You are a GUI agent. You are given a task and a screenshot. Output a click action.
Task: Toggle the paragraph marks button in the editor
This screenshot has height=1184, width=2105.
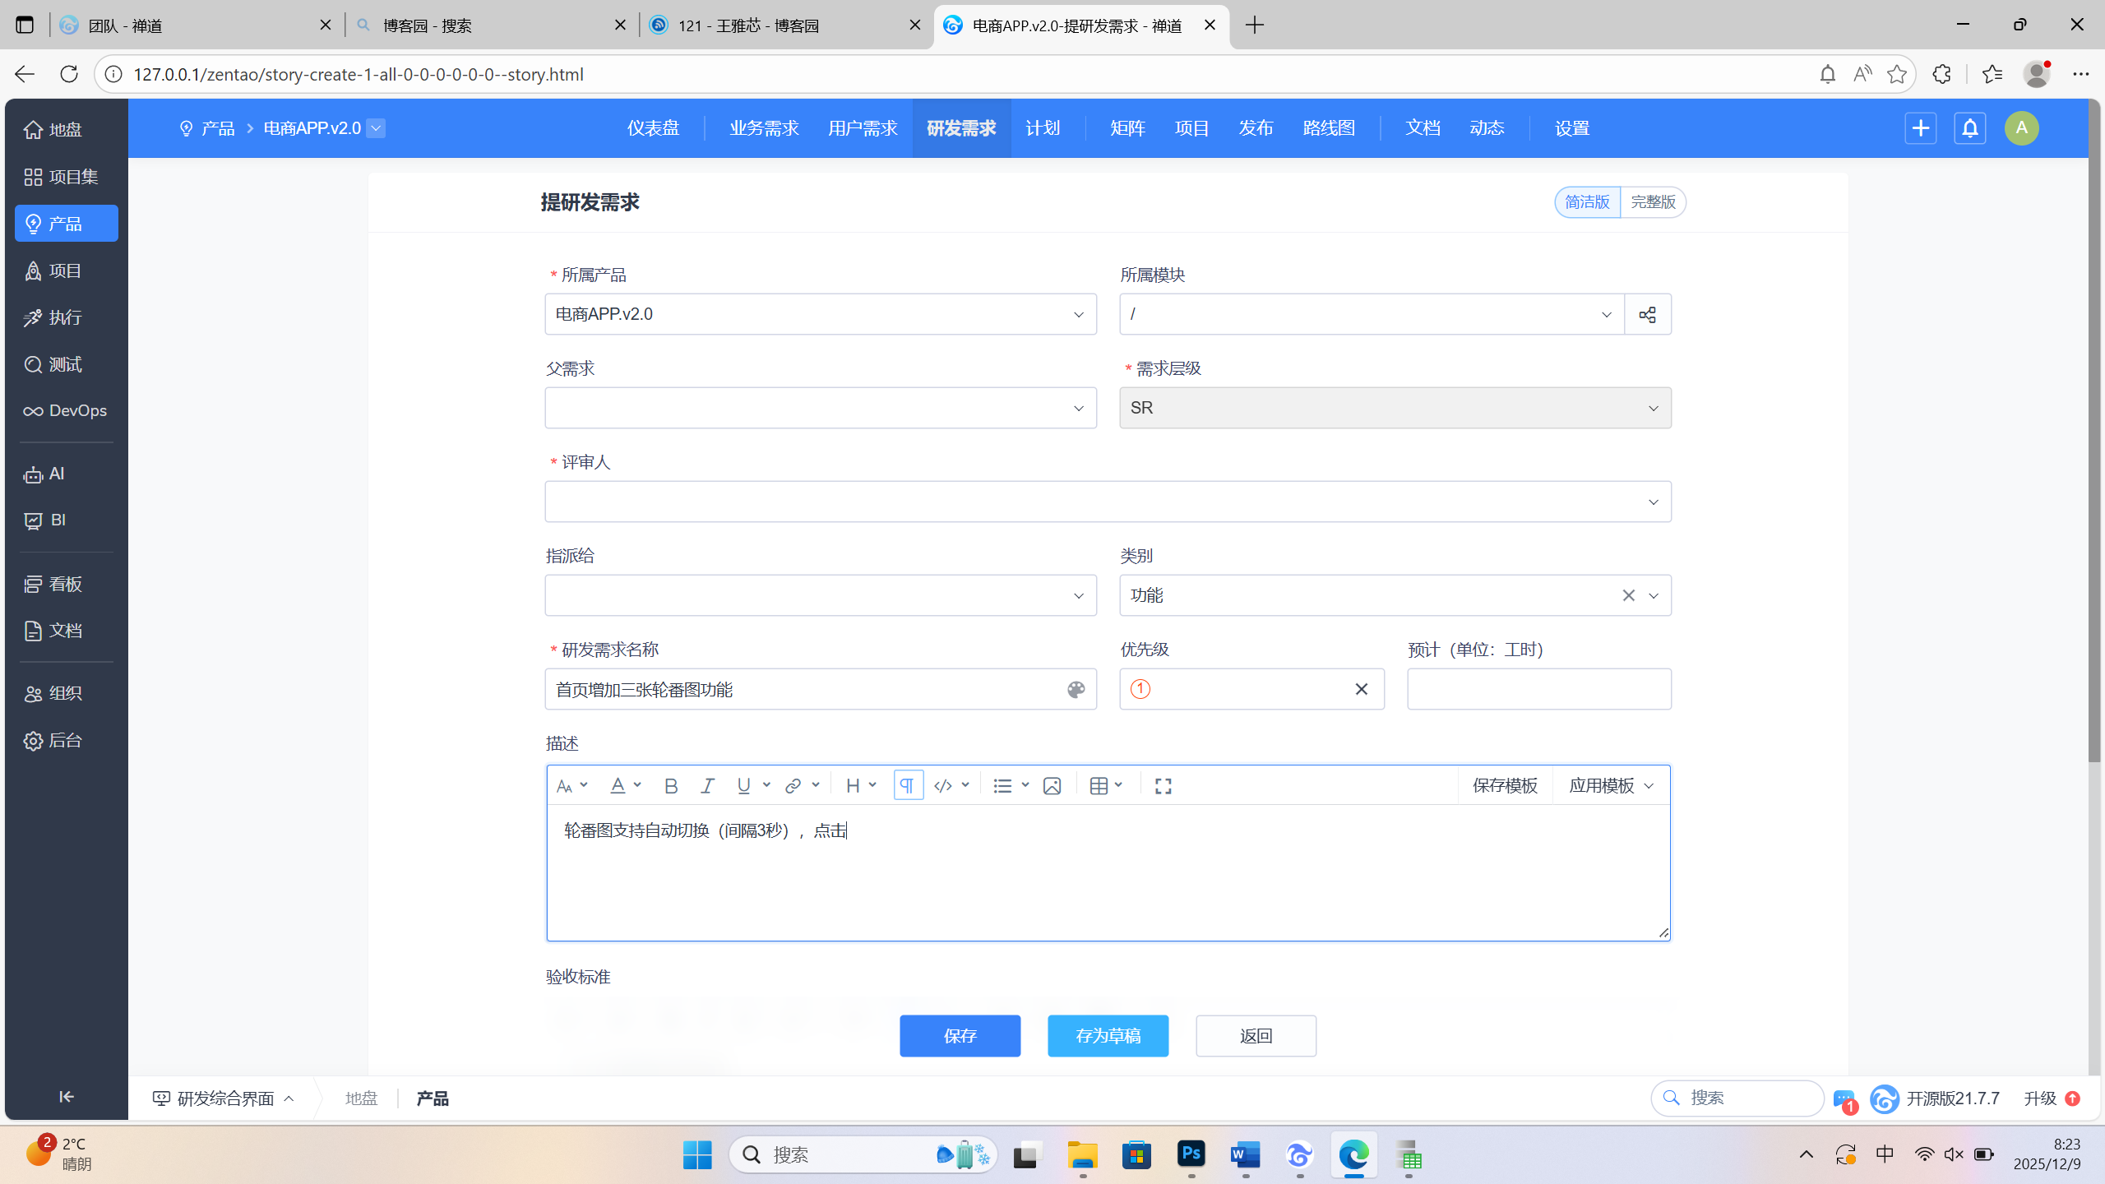[x=907, y=785]
